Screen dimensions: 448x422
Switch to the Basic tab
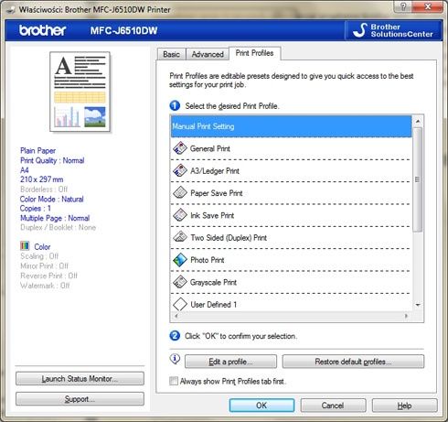pyautogui.click(x=171, y=54)
